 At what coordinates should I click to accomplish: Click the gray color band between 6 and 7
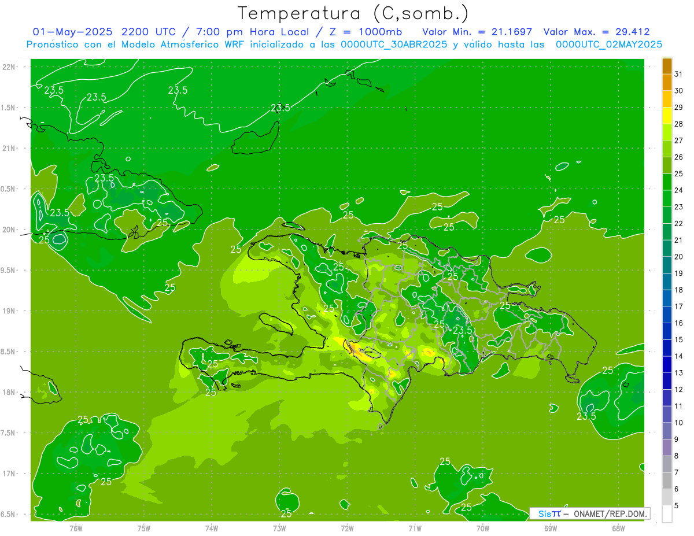667,481
